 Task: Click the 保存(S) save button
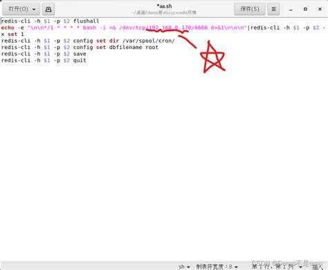click(x=250, y=9)
